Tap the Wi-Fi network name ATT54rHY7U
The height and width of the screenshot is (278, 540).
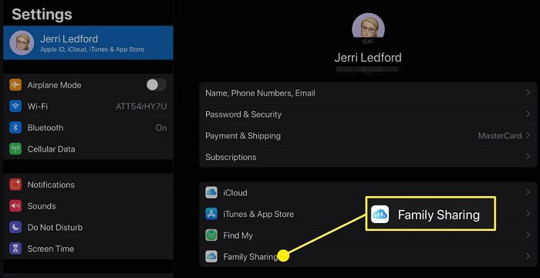tap(141, 107)
